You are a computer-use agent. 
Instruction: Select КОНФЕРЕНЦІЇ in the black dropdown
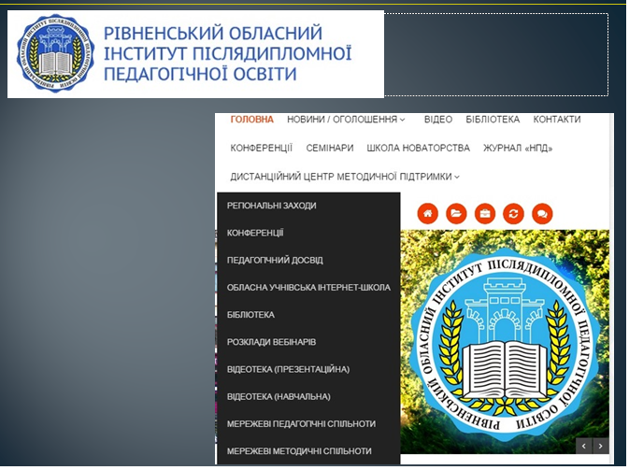click(255, 233)
